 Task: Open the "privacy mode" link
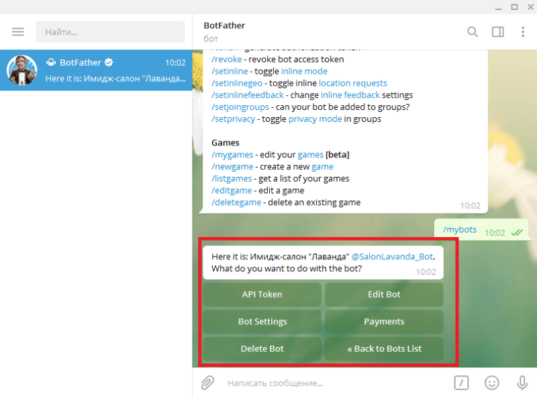(315, 119)
